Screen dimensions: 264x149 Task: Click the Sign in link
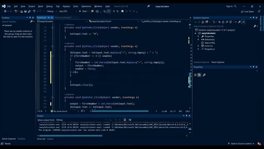(229, 6)
